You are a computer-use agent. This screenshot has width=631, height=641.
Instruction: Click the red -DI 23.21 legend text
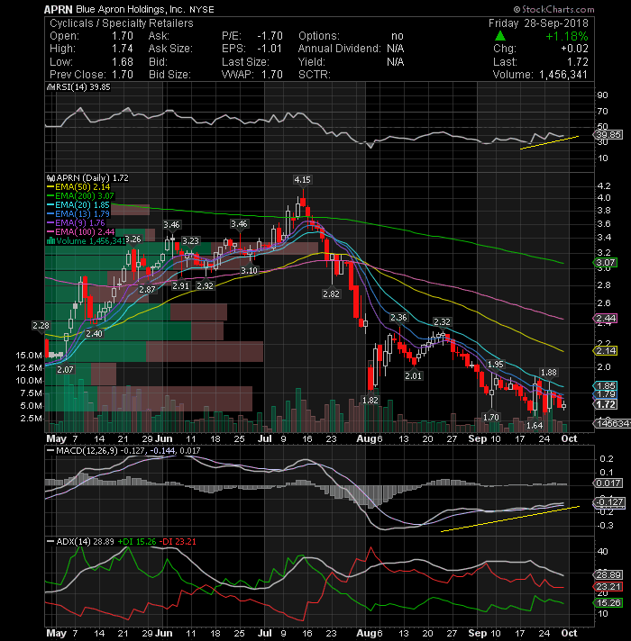pos(178,542)
